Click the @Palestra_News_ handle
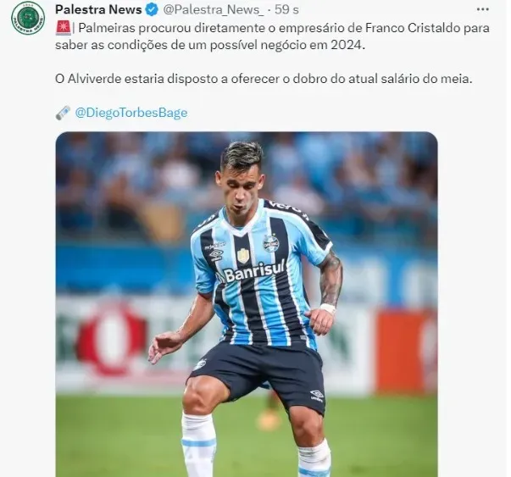The width and height of the screenshot is (511, 477). [x=214, y=10]
